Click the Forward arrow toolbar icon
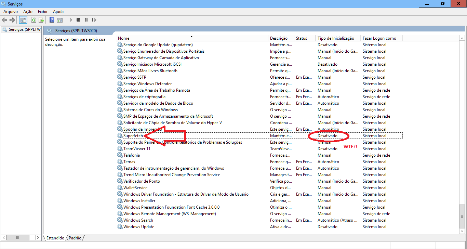 coord(12,20)
